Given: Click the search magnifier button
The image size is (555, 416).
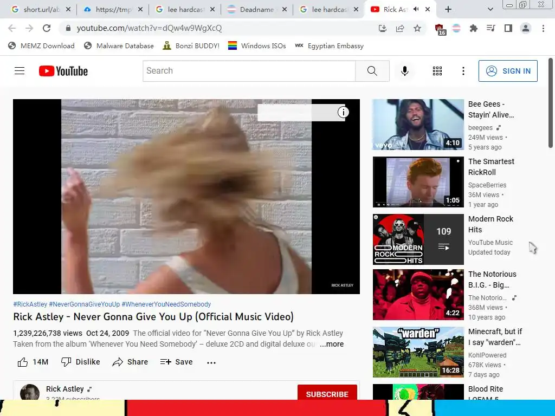Looking at the screenshot, I should pyautogui.click(x=372, y=71).
